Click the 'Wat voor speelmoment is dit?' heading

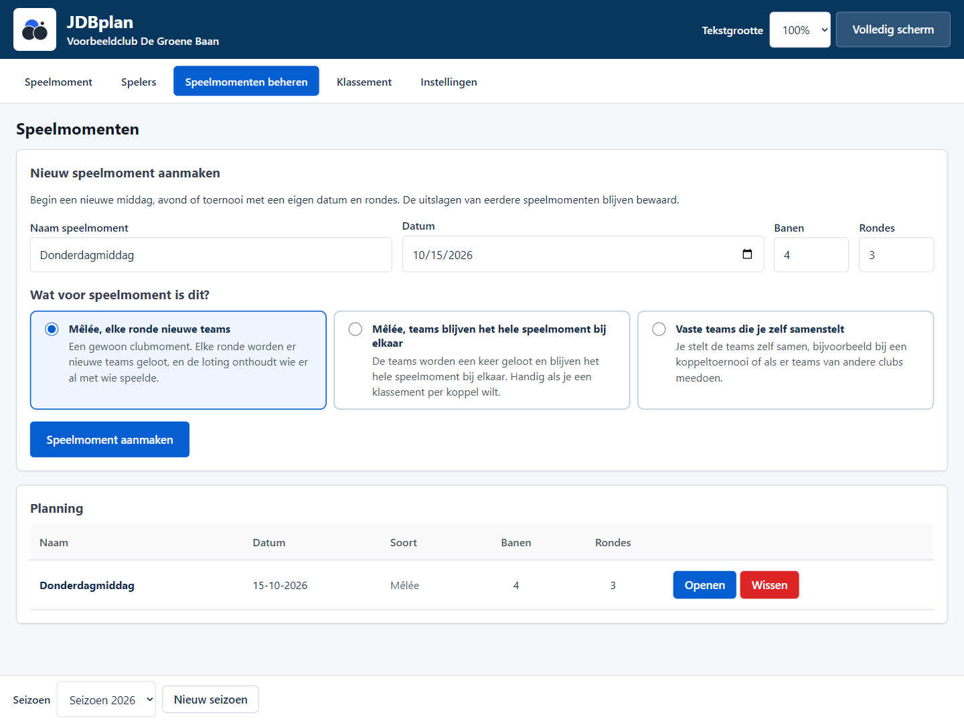pyautogui.click(x=120, y=295)
